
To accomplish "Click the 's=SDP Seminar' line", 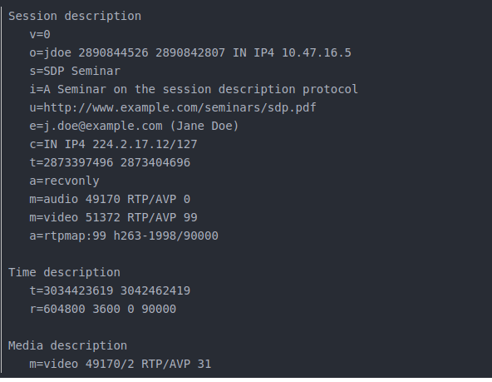I will pos(75,72).
